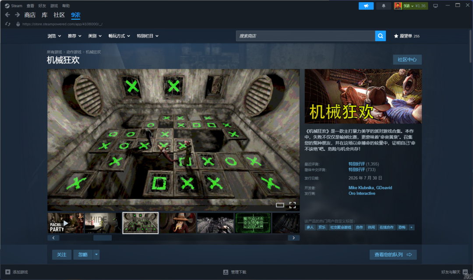Select the 社交聚会游戏 tag
Viewport: 473px width, 280px height.
[x=341, y=227]
